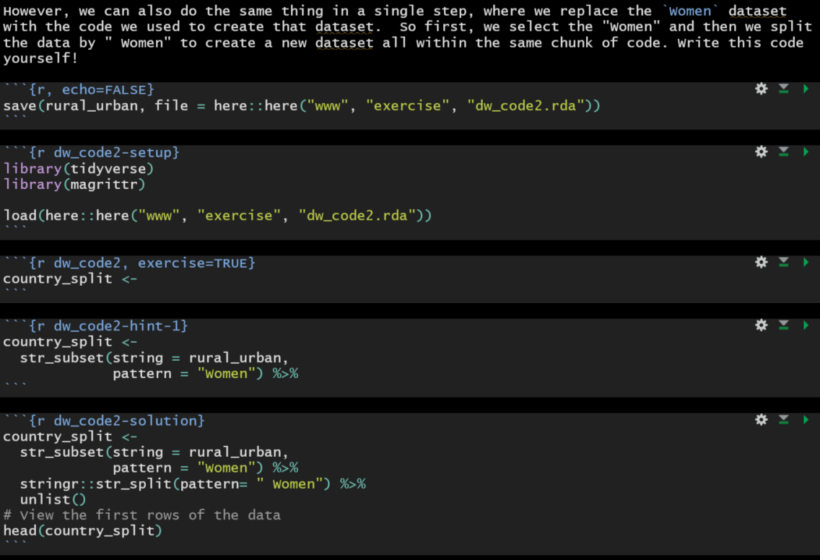The width and height of the screenshot is (820, 560).
Task: Run chunks above the dw_code2-hint-1 chunk
Action: pos(783,325)
